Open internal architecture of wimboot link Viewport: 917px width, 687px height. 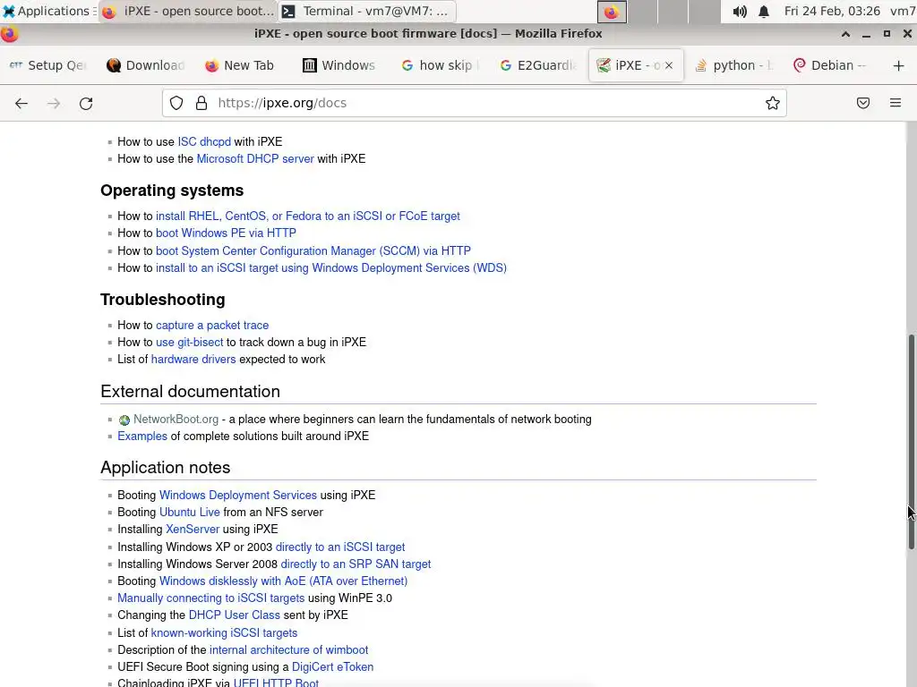(x=288, y=650)
